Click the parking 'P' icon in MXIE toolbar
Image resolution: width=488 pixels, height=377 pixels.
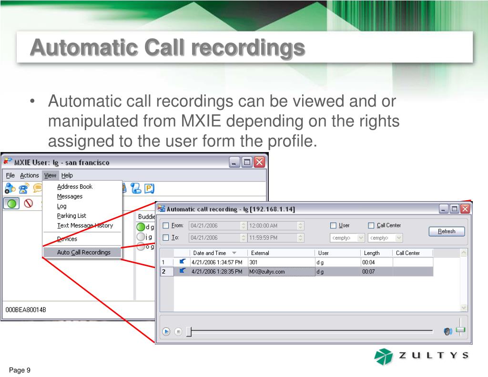pos(149,188)
